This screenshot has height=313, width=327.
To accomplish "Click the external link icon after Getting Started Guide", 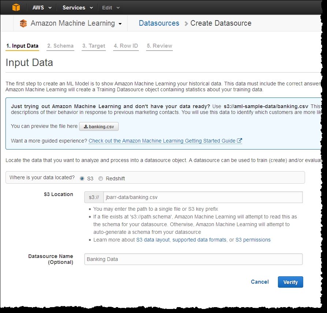I will click(x=239, y=141).
